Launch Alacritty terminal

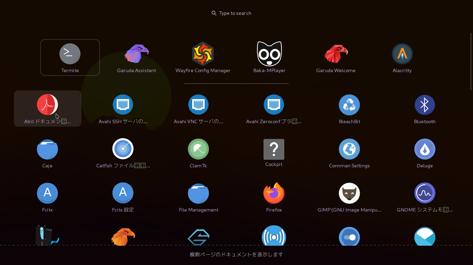(x=402, y=57)
